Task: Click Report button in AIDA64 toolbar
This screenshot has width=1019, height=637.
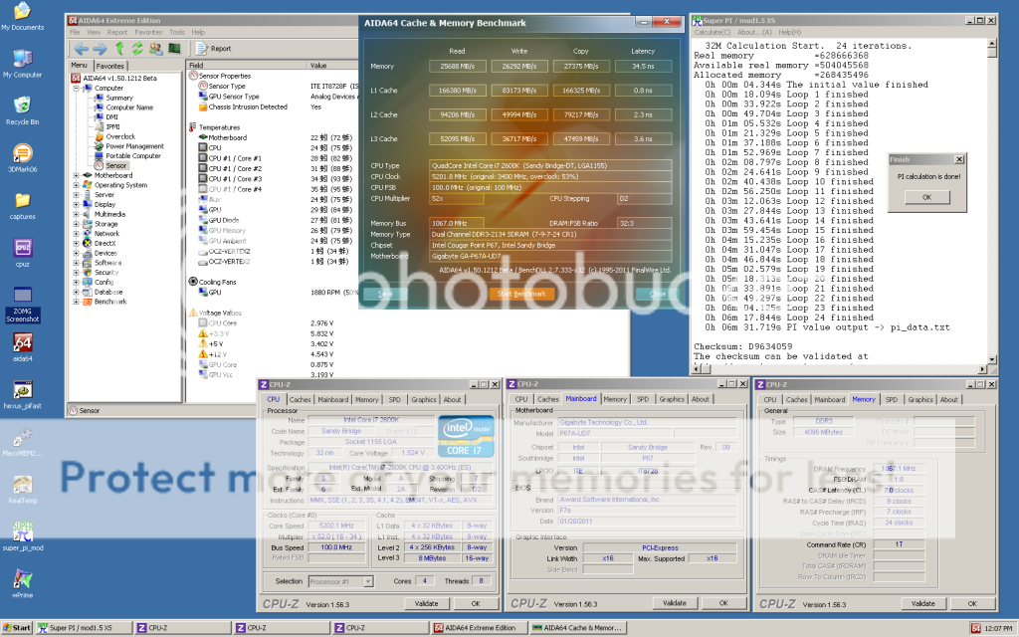Action: pos(214,49)
